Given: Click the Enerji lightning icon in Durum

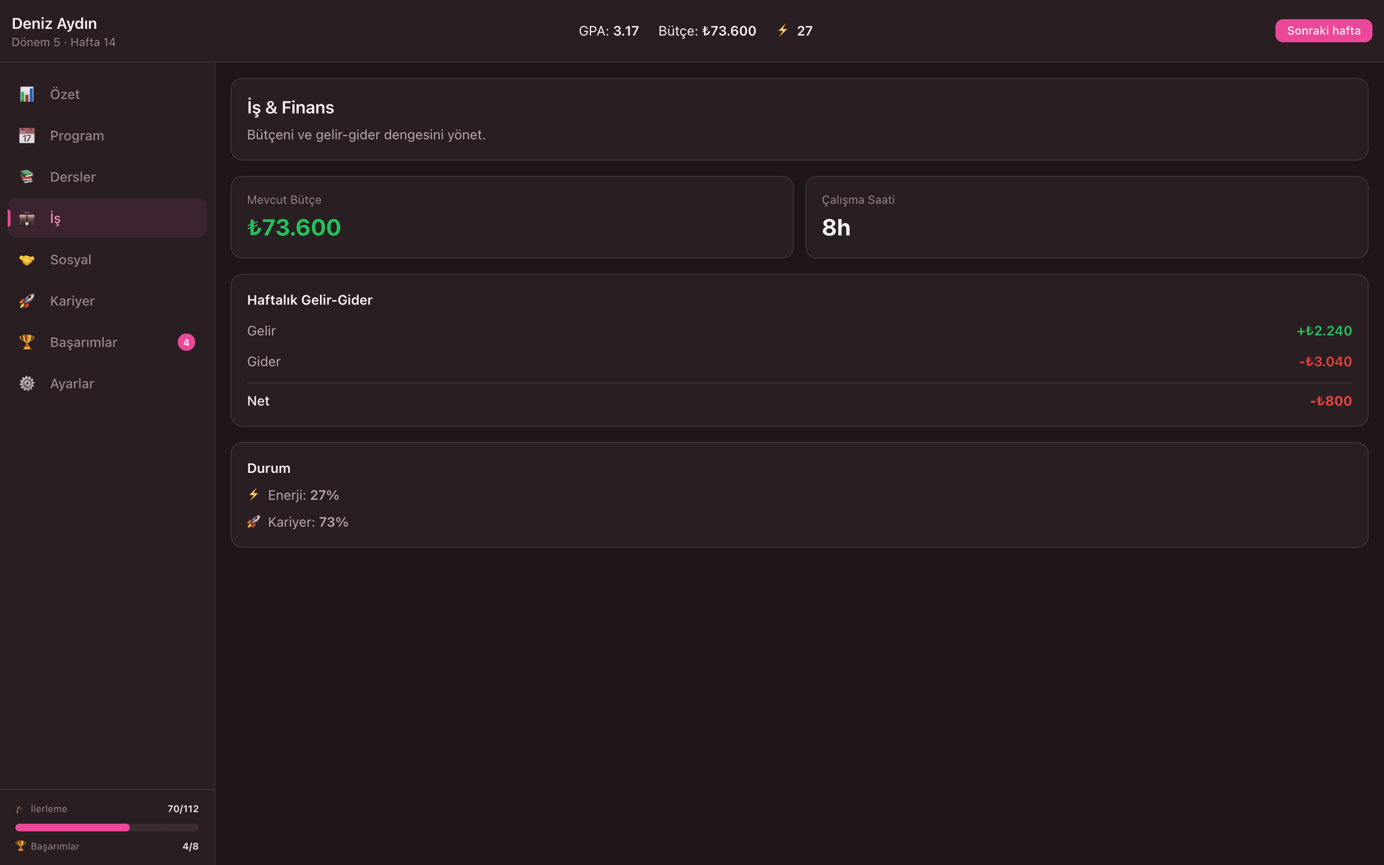Looking at the screenshot, I should pos(254,495).
